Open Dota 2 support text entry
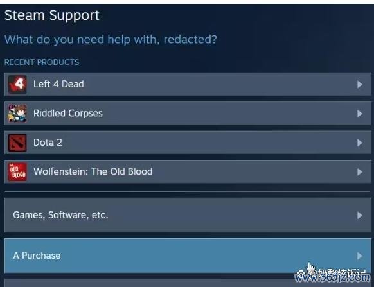The height and width of the screenshot is (287, 374). [48, 143]
